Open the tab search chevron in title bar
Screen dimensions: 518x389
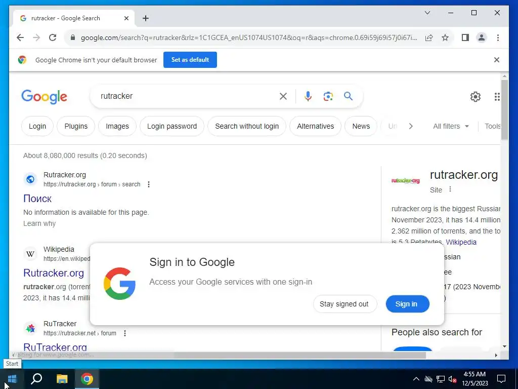(x=427, y=13)
